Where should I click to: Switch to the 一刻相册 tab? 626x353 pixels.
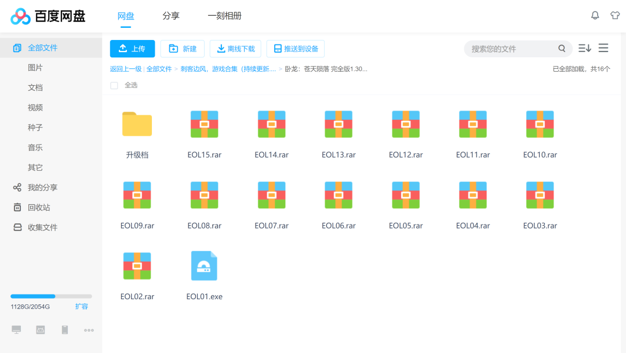[x=224, y=16]
